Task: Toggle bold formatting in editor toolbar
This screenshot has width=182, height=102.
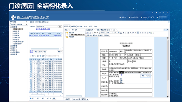Action: (123, 33)
